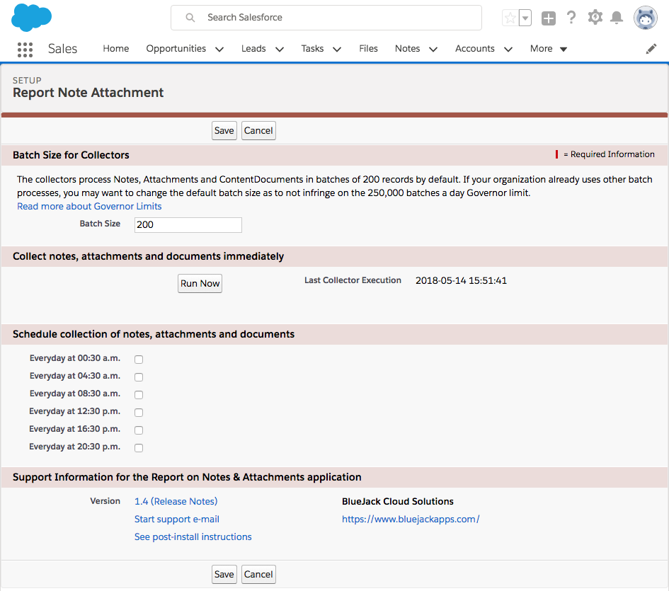Open the notifications bell icon
669x591 pixels.
click(617, 18)
